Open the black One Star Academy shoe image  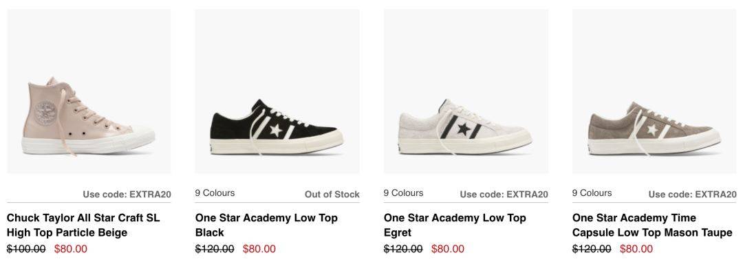point(277,91)
